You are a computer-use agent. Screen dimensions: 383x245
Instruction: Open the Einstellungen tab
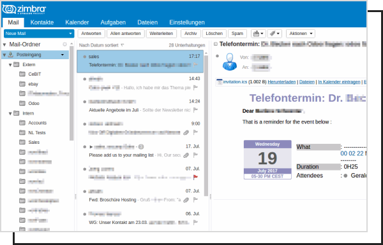[x=187, y=22]
